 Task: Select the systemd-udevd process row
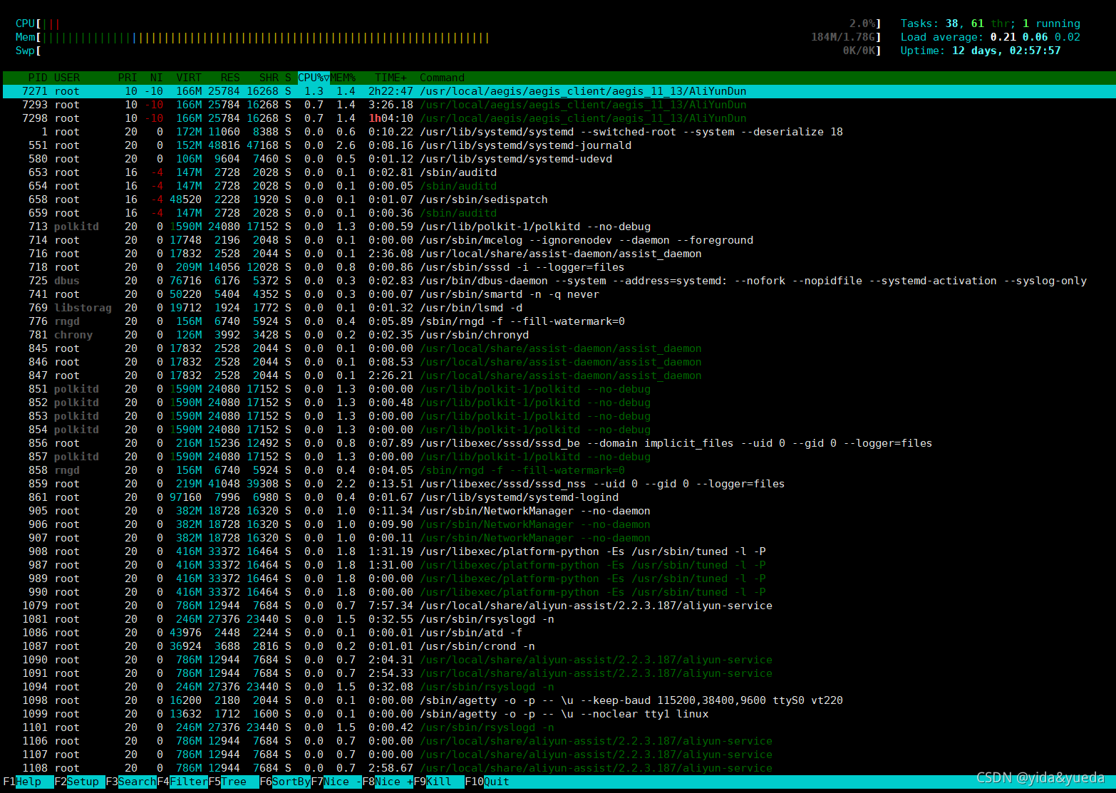(558, 159)
